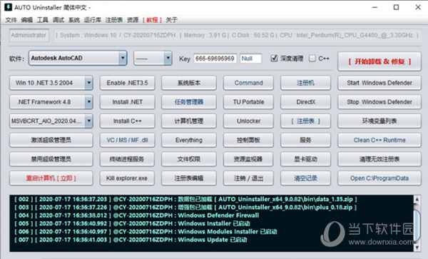The image size is (428, 259).
Task: Click Start Windows Defender button
Action: [379, 83]
